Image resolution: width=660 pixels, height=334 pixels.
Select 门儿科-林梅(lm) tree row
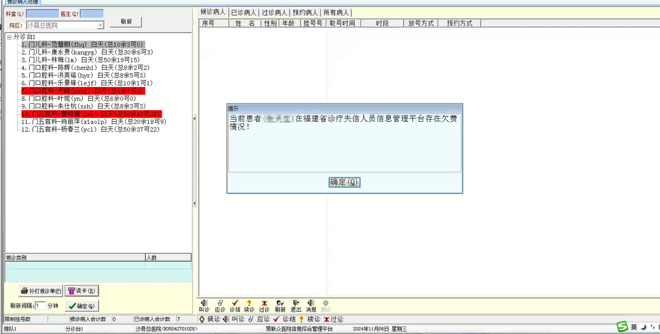click(81, 60)
